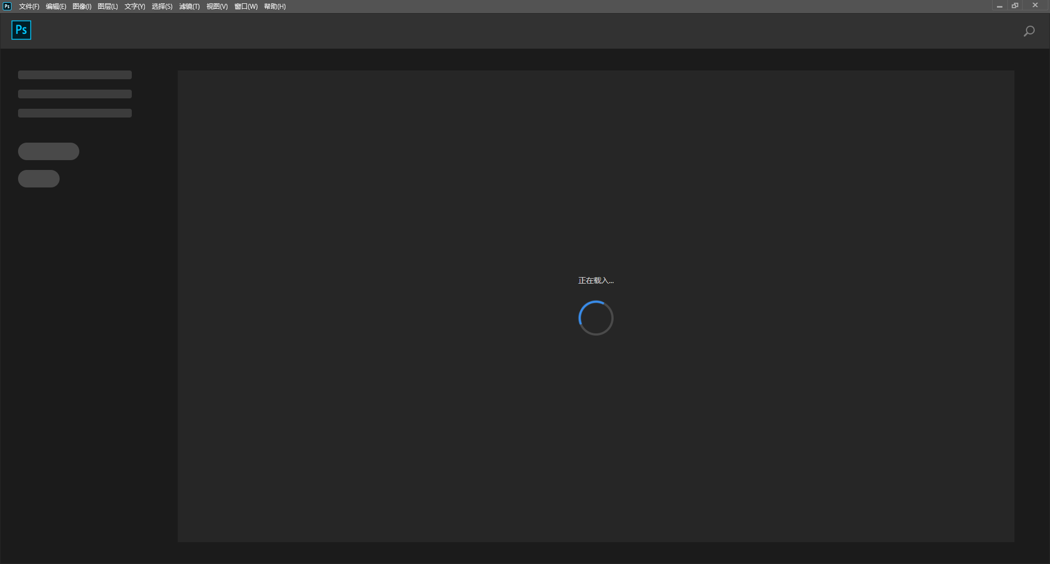This screenshot has width=1050, height=564.
Task: Minimize the Photoshop window
Action: tap(999, 6)
